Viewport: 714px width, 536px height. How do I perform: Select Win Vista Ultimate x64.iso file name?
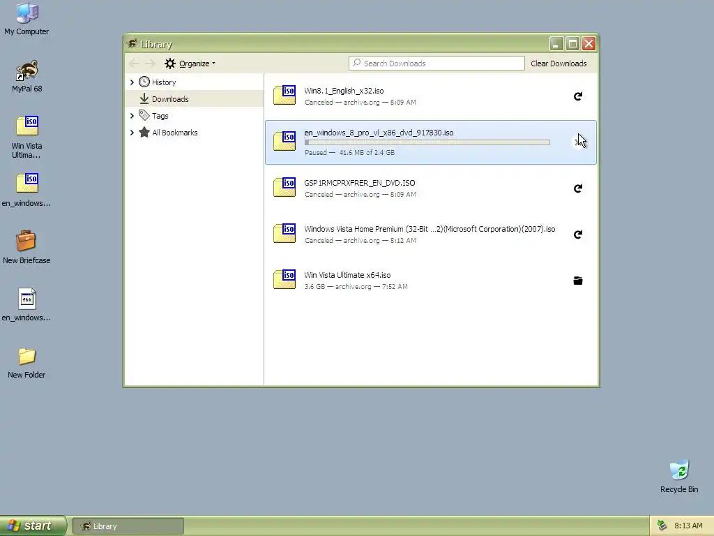tap(347, 275)
